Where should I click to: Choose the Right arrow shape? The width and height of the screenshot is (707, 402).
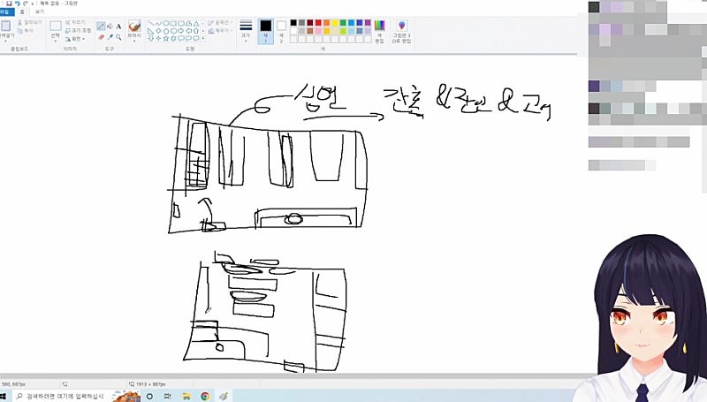pos(181,31)
